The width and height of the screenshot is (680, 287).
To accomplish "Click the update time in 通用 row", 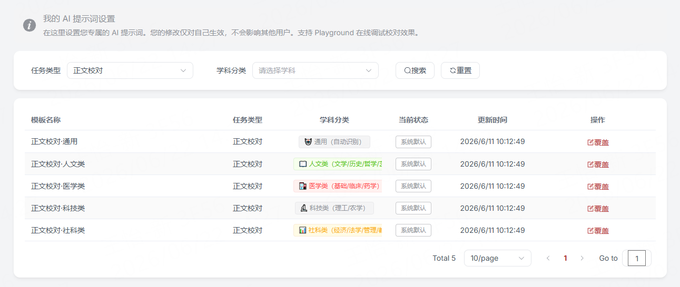I will click(492, 142).
